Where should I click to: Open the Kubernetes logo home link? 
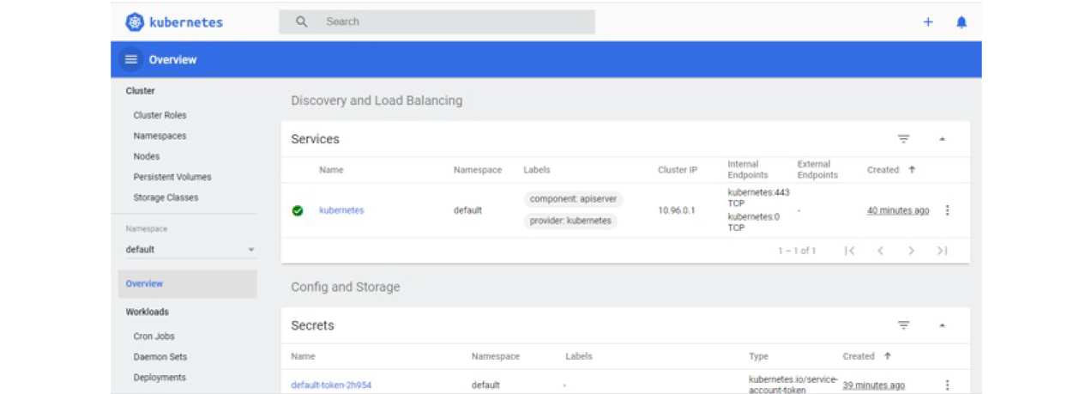click(x=174, y=22)
